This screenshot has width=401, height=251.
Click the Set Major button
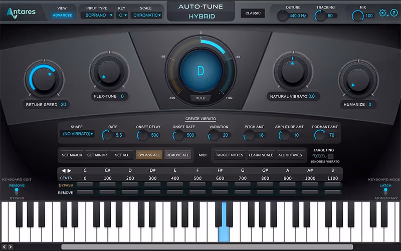click(x=72, y=155)
